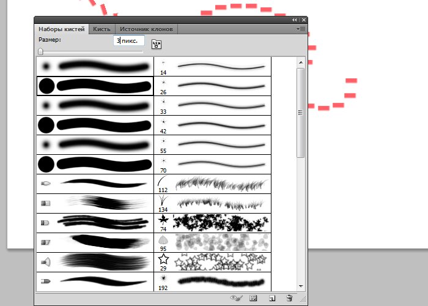This screenshot has width=428, height=306.
Task: Select the brush preset numbered 42
Action: pyautogui.click(x=213, y=125)
